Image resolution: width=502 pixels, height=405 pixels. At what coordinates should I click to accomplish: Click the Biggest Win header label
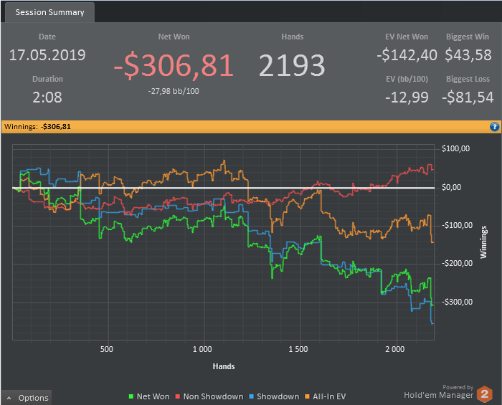pos(468,37)
